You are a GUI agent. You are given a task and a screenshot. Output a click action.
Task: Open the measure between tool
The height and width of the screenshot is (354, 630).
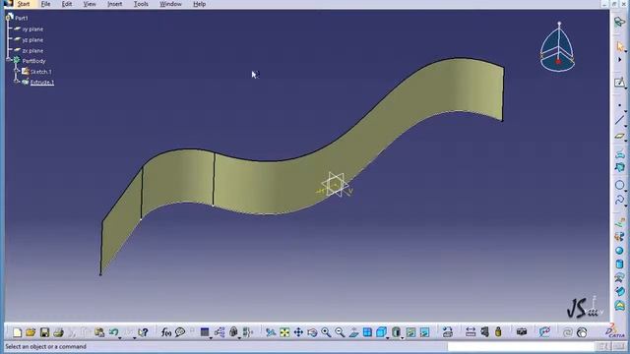coord(471,332)
